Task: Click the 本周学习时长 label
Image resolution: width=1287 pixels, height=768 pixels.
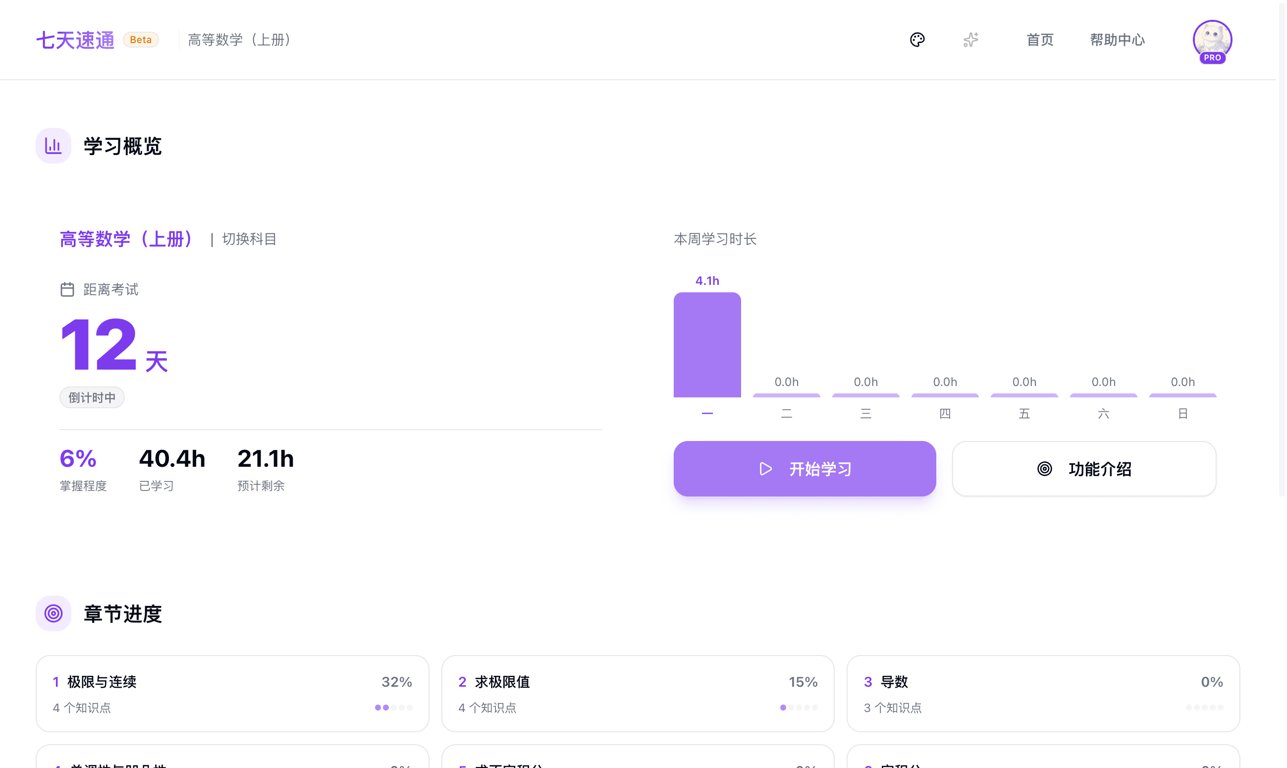Action: pyautogui.click(x=715, y=239)
